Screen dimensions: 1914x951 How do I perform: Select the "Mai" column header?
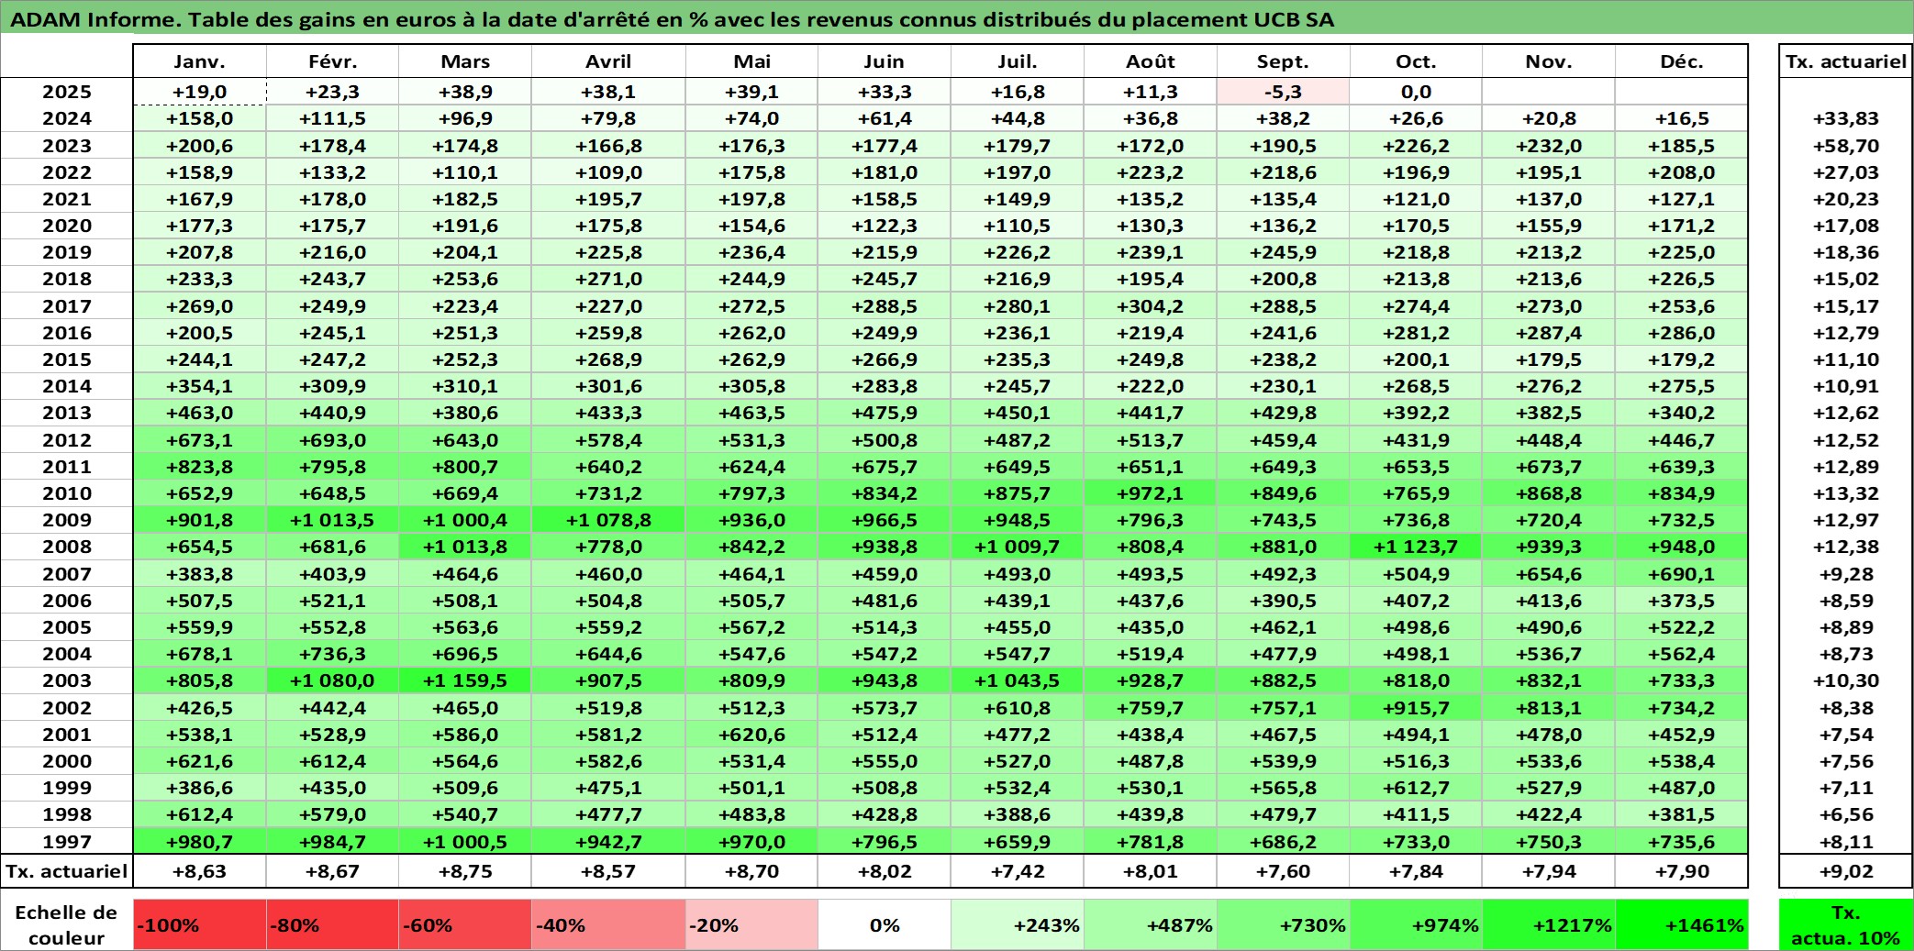[751, 61]
